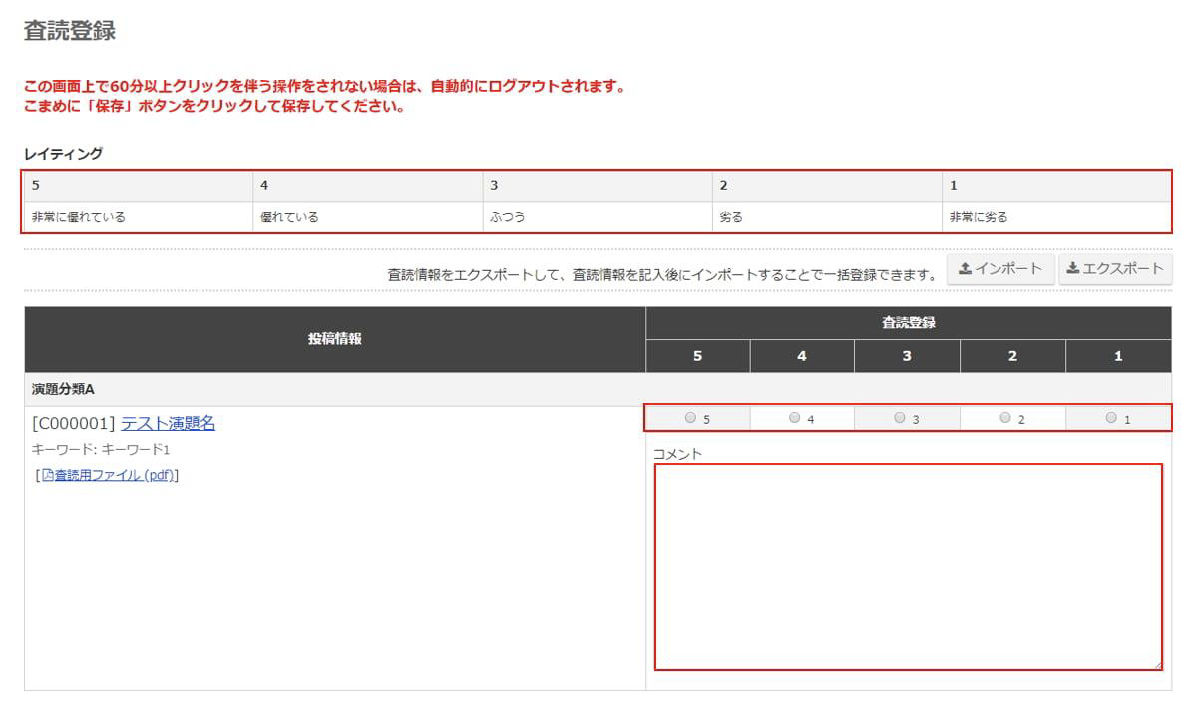
Task: Click the 非常に優れている rating legend cell
Action: [x=79, y=217]
